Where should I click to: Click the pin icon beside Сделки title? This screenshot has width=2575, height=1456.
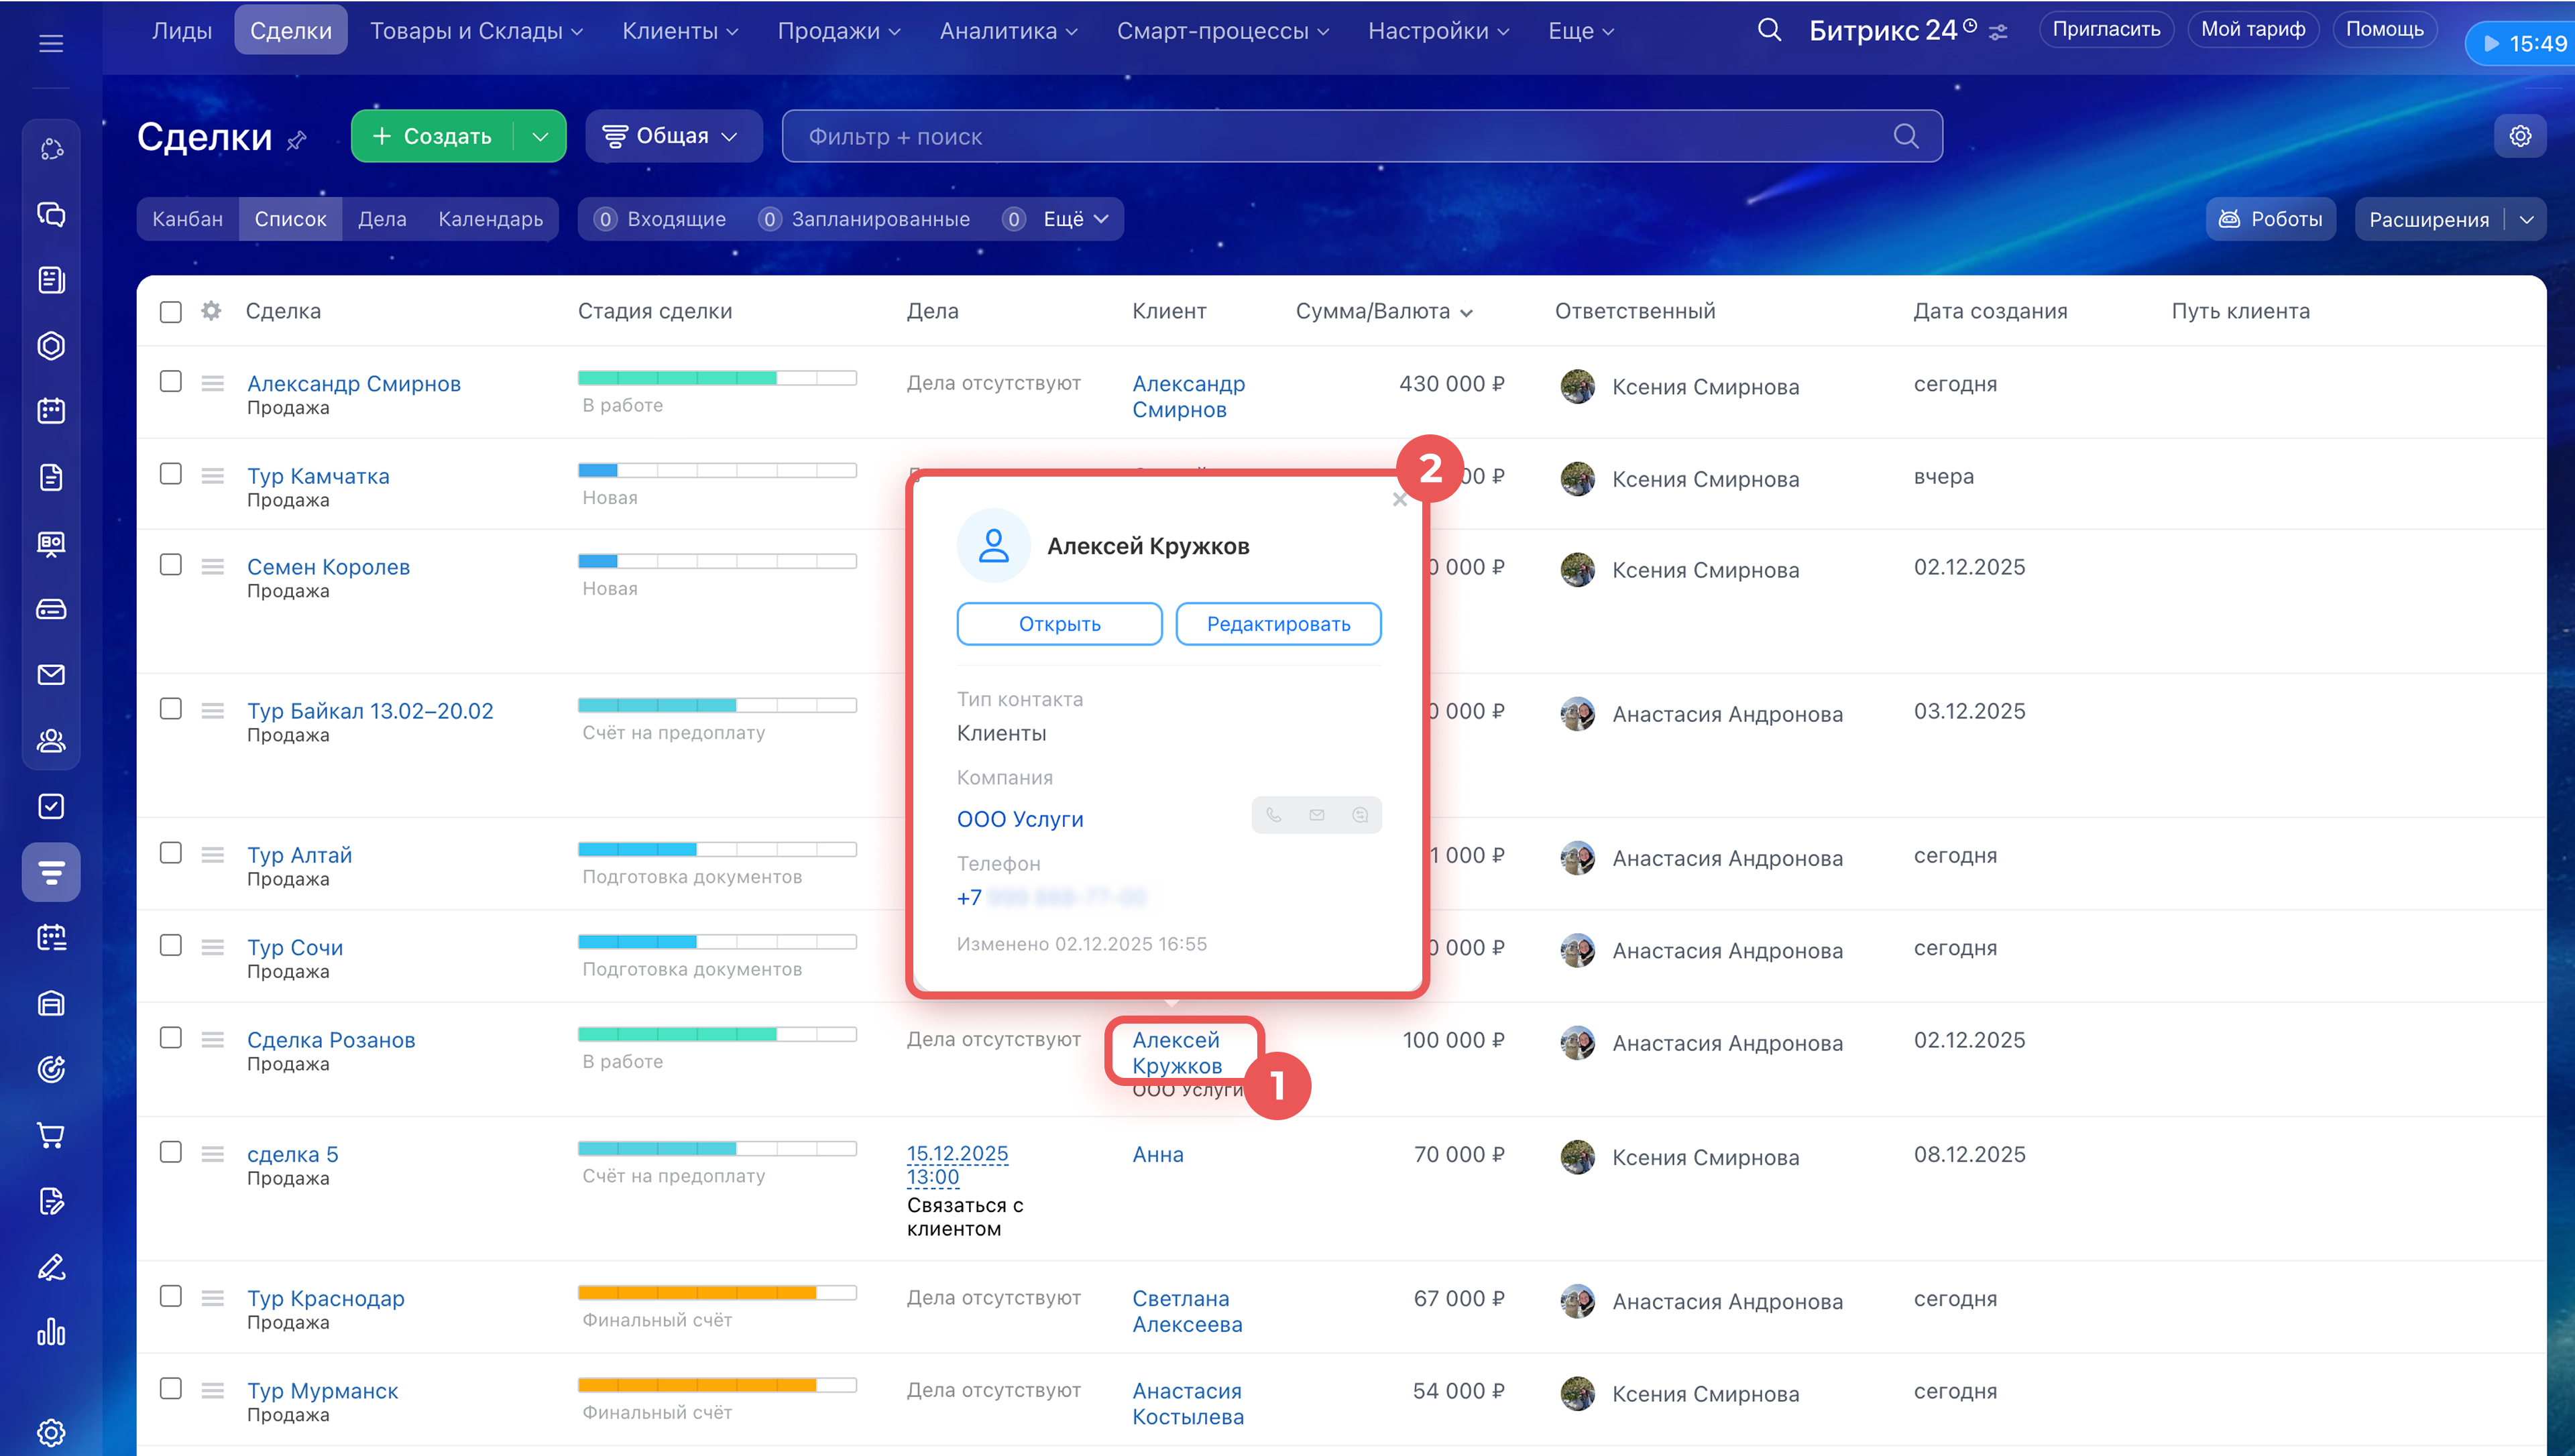tap(296, 141)
